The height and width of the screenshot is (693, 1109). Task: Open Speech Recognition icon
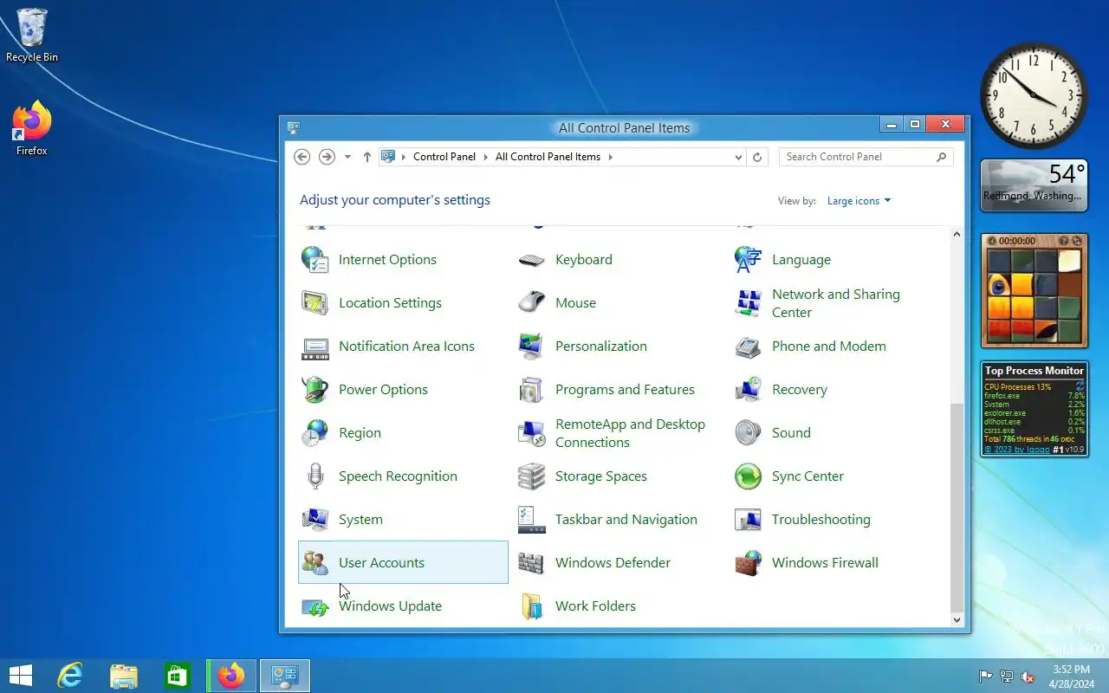pyautogui.click(x=315, y=476)
